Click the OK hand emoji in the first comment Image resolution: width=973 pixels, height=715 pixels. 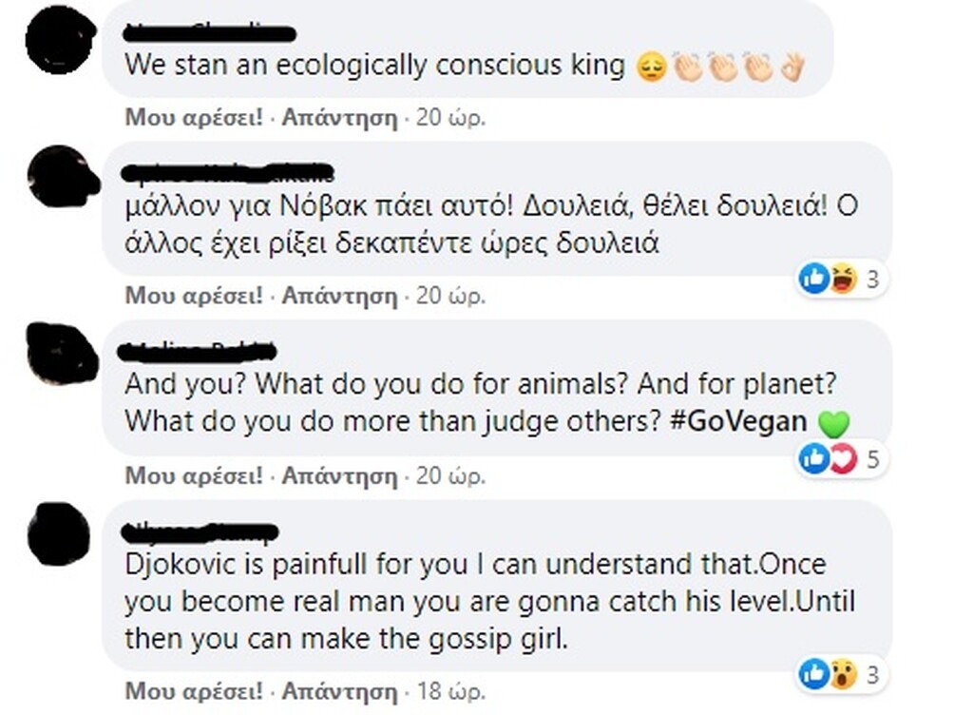[792, 67]
